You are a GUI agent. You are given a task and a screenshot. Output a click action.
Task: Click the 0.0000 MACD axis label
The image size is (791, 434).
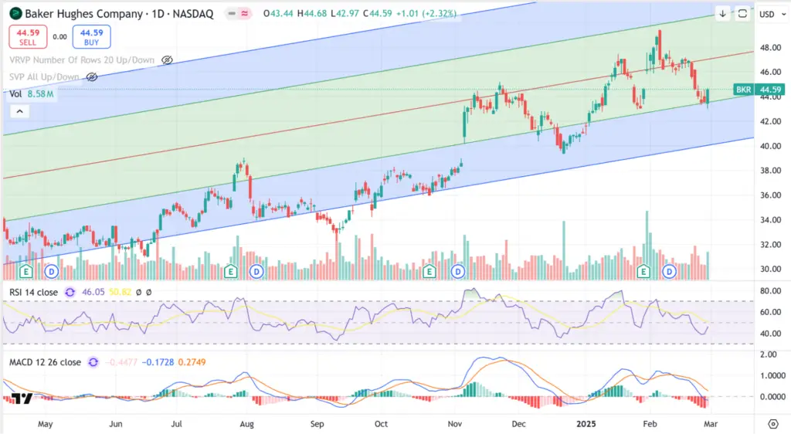(772, 397)
